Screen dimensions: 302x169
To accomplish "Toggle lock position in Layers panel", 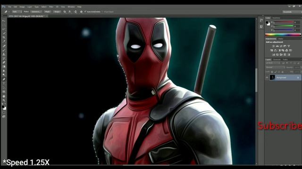I will 279,72.
